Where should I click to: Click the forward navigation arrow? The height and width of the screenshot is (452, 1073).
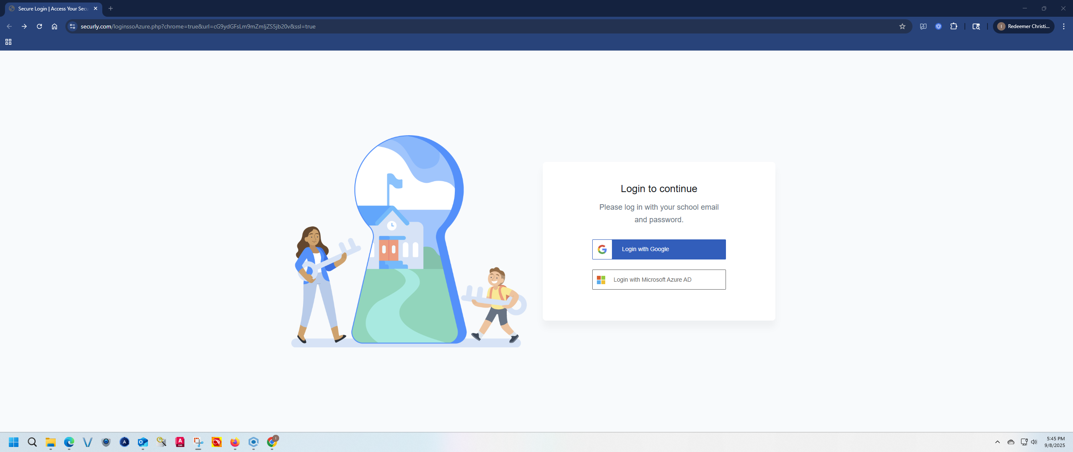[x=24, y=26]
